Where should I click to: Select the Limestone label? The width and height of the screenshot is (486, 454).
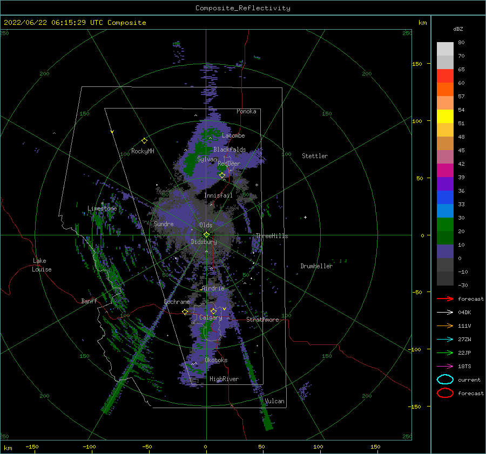pyautogui.click(x=102, y=208)
